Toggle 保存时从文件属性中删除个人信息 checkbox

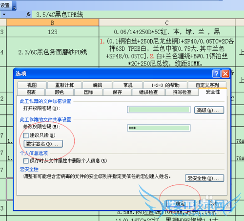26,161
